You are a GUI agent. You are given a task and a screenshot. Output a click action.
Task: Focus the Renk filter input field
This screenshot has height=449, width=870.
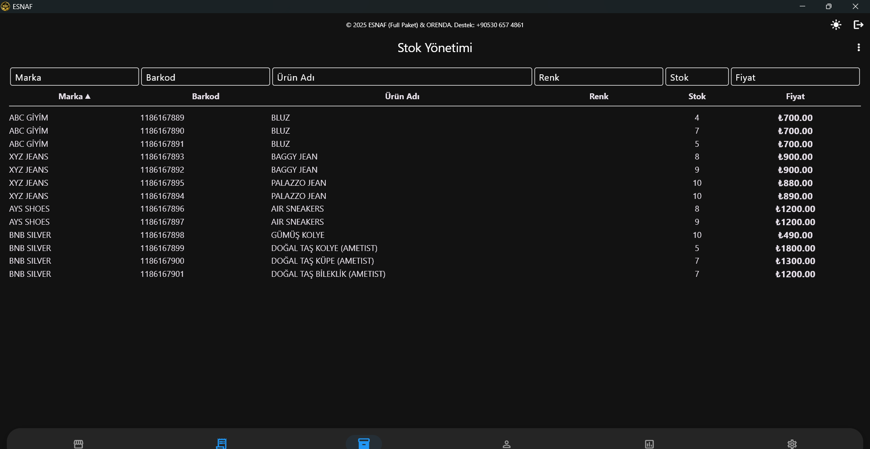click(x=599, y=77)
